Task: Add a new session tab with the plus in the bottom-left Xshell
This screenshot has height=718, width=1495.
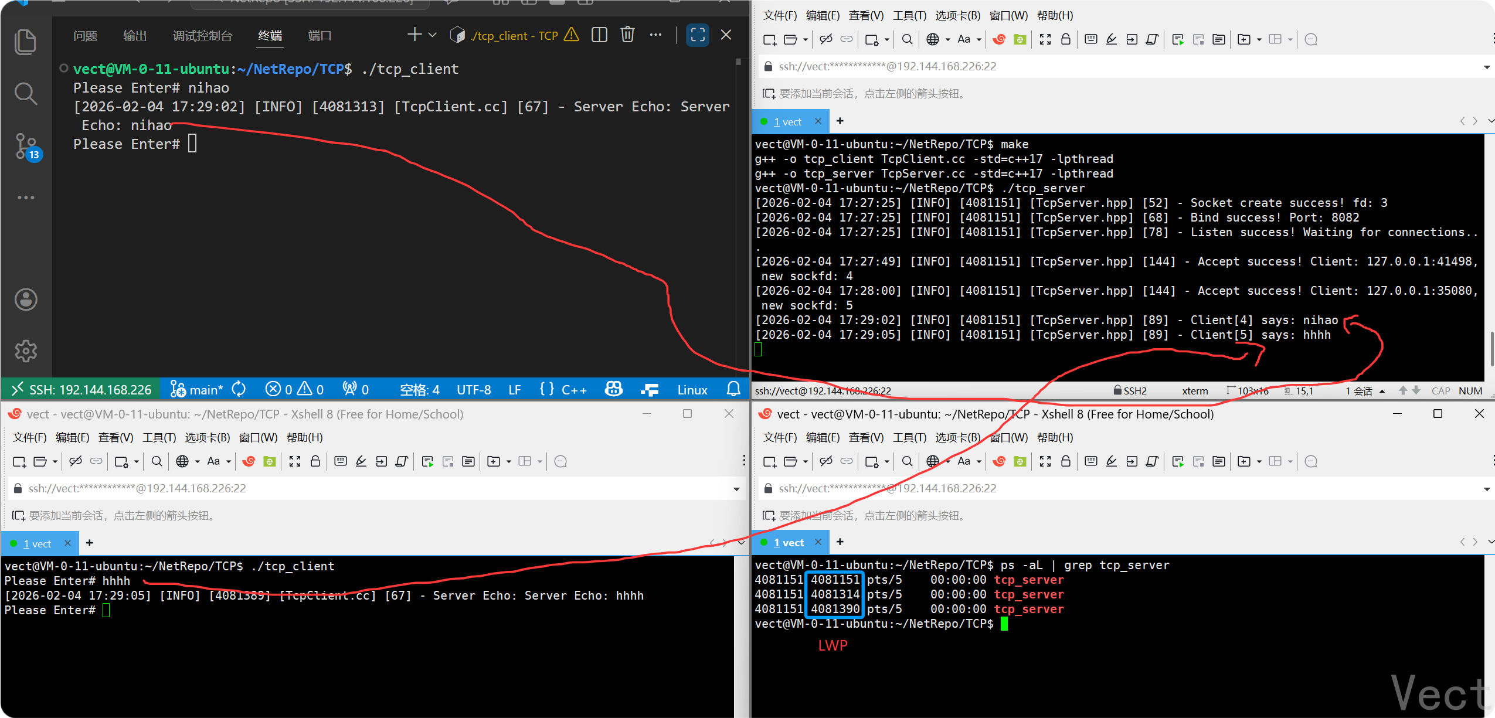Action: 89,543
